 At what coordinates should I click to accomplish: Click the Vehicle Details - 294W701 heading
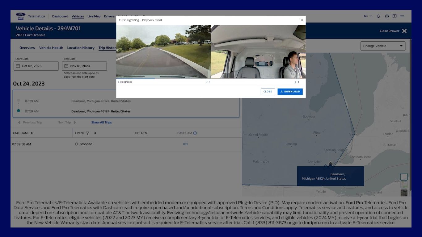[x=48, y=28]
